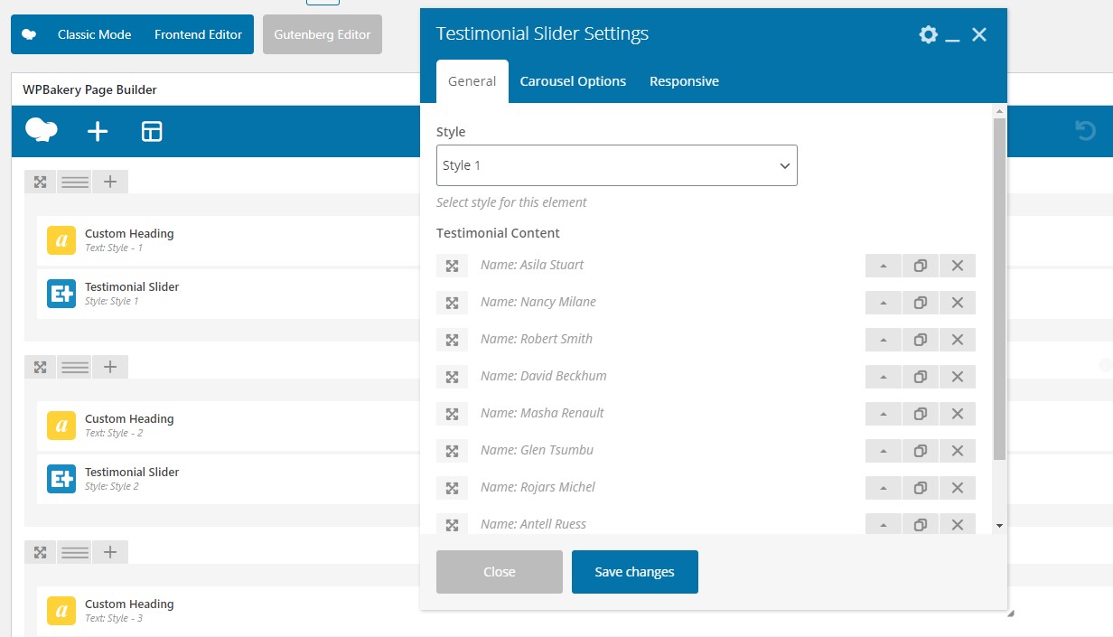Duplicate the Asila Stuart testimonial
The image size is (1113, 637).
click(920, 266)
